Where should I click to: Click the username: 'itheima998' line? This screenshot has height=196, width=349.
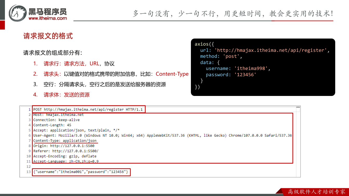(x=238, y=68)
